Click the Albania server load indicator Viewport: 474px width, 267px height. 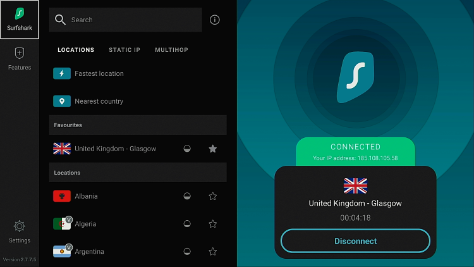coord(187,196)
